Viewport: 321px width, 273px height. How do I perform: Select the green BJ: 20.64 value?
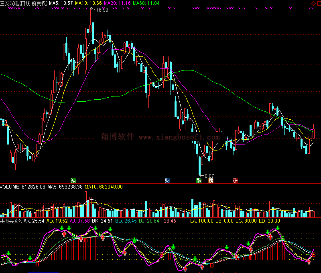pyautogui.click(x=149, y=221)
